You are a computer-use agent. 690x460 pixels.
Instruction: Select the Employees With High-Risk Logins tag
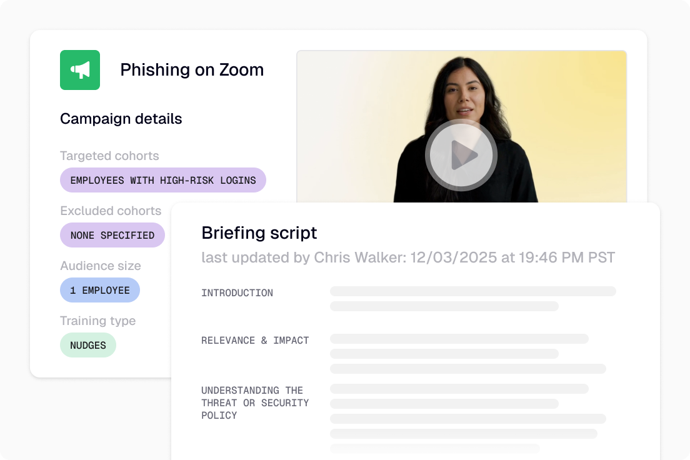click(163, 180)
